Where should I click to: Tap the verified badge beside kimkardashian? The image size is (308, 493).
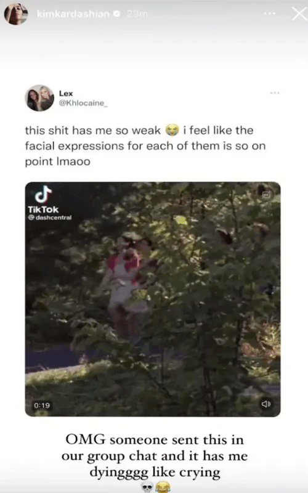click(x=116, y=14)
